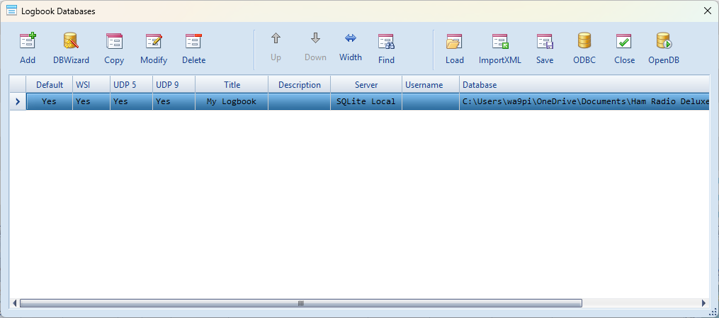Screen dimensions: 719x318
Task: Click the WSI column header
Action: (x=91, y=85)
